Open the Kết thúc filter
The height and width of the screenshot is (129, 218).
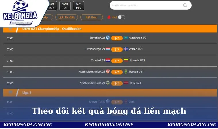tap(91, 17)
